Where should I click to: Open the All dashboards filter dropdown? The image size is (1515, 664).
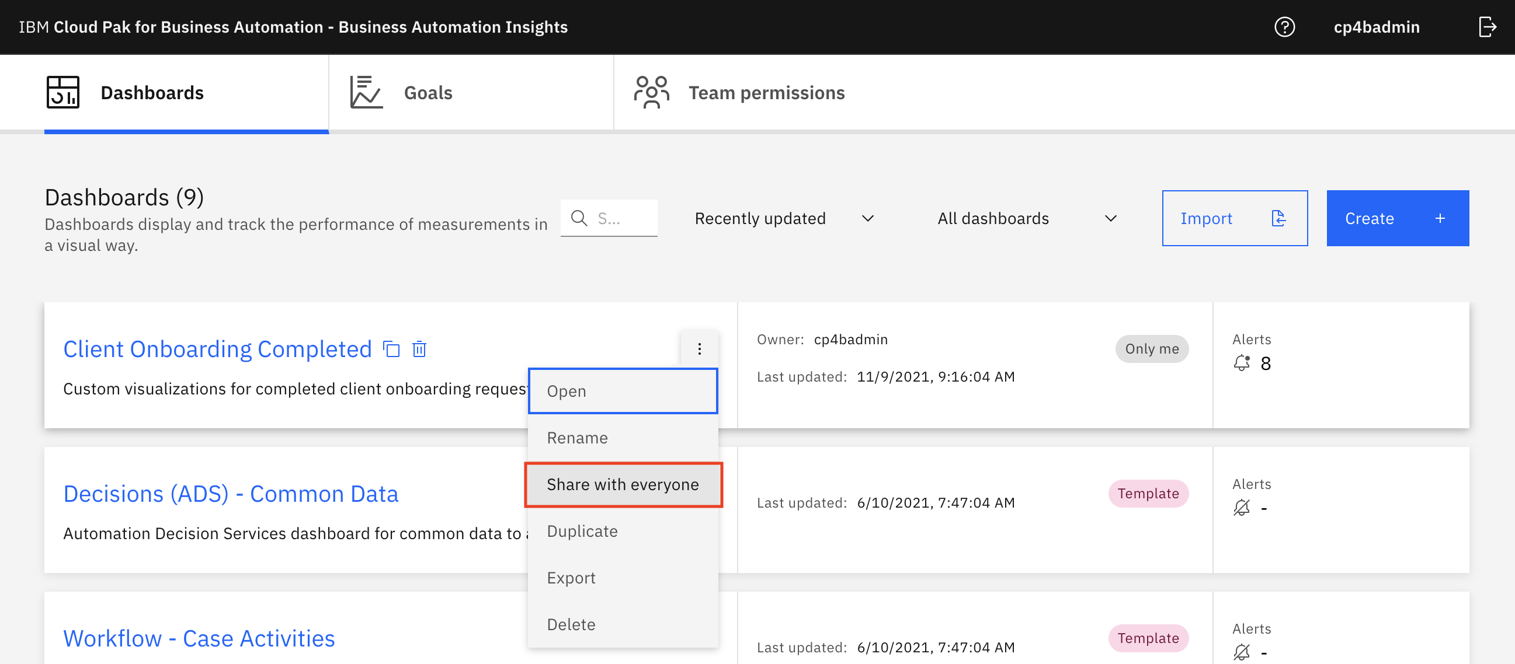click(1026, 219)
